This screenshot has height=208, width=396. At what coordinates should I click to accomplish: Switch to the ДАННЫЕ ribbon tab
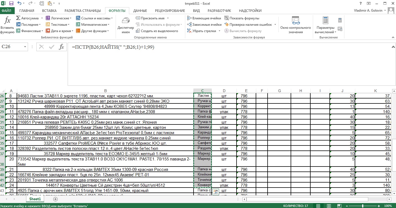tap(140, 11)
